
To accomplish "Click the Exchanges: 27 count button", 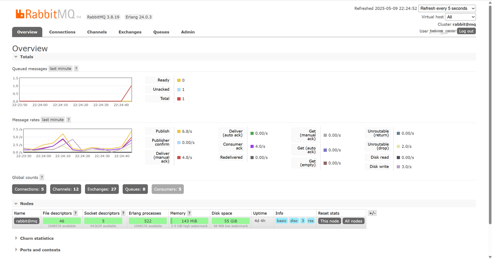I will coord(102,189).
